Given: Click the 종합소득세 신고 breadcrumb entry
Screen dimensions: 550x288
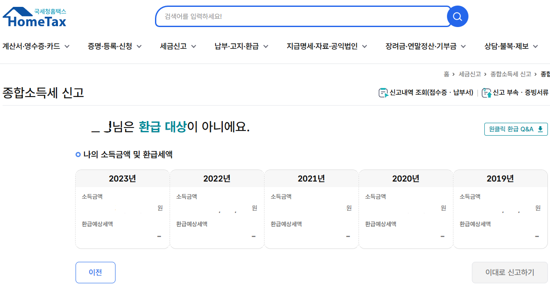Looking at the screenshot, I should (x=511, y=74).
